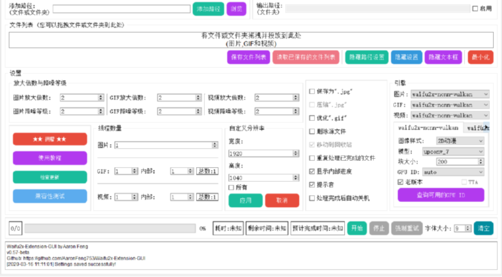Screen dimensions: 502x277
Task: Enable the 保存为".jpg" checkbox
Action: coord(312,91)
